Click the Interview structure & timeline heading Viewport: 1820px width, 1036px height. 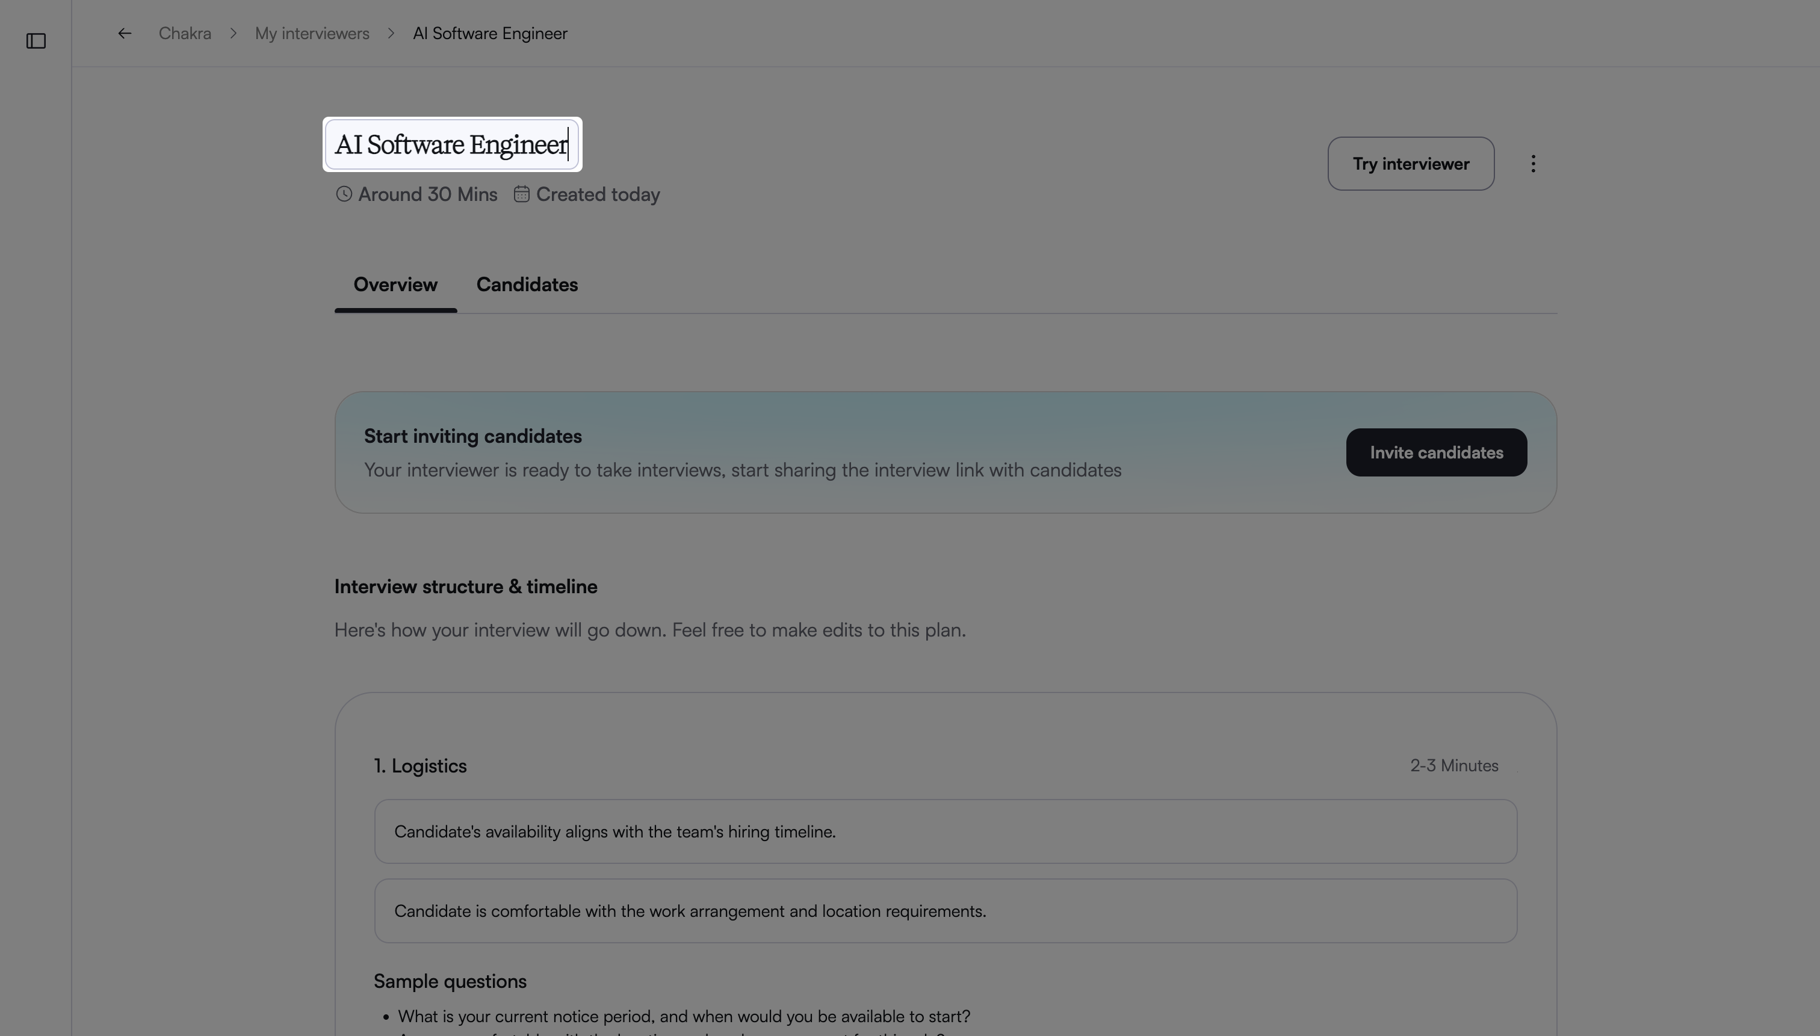click(x=465, y=587)
